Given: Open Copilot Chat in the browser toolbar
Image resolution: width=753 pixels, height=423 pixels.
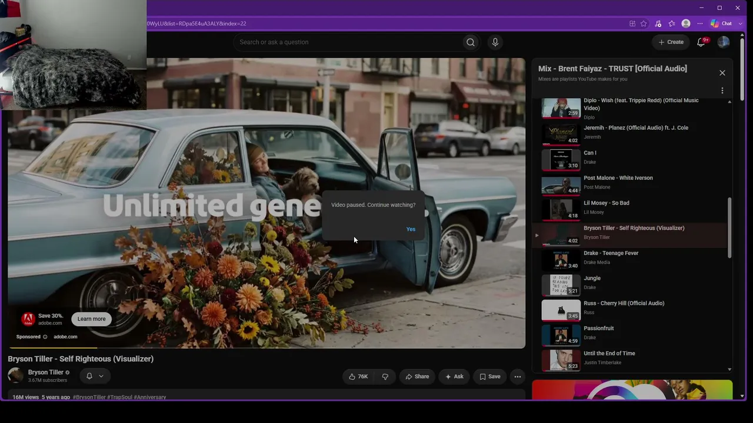Looking at the screenshot, I should click(721, 23).
